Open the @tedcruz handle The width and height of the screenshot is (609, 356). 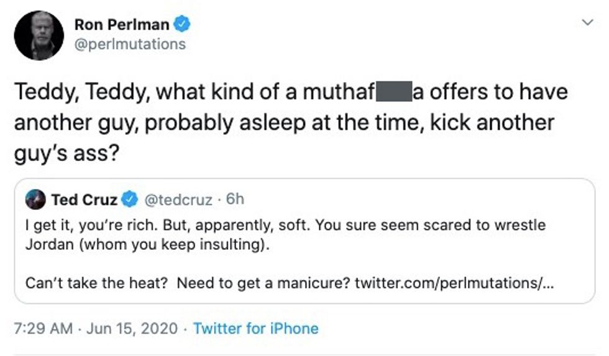tap(177, 199)
